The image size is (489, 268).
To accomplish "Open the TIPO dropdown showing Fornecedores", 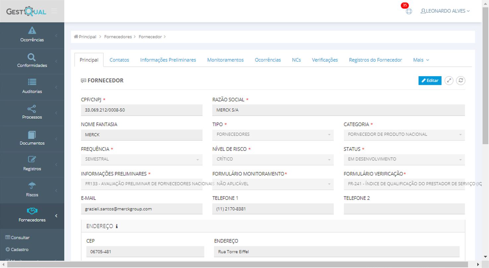I will pos(273,134).
